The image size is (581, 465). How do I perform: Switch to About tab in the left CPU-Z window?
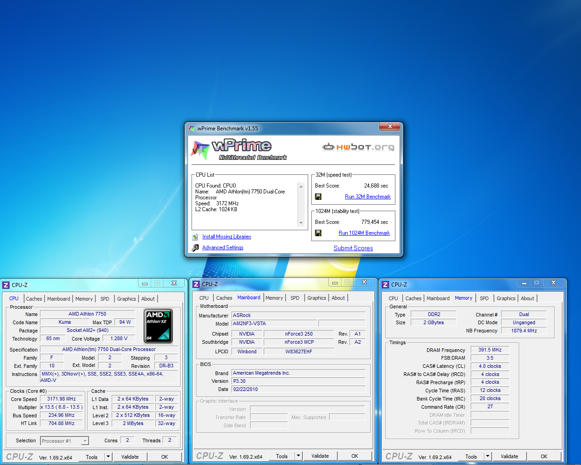tap(148, 299)
